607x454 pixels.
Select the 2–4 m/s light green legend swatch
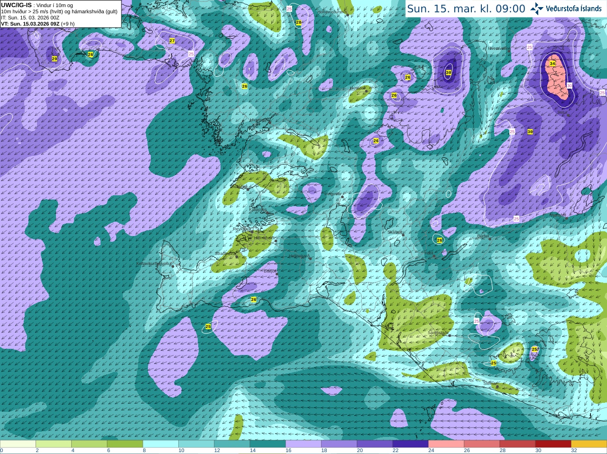tap(54, 444)
